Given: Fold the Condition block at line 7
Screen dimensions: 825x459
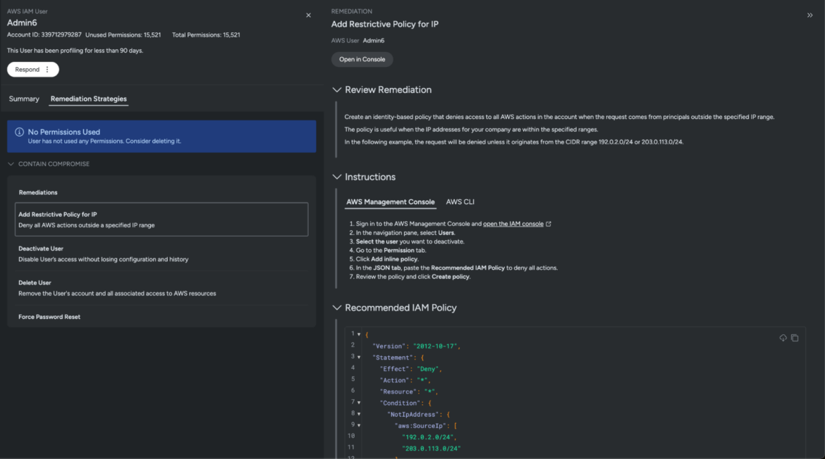Looking at the screenshot, I should point(359,403).
